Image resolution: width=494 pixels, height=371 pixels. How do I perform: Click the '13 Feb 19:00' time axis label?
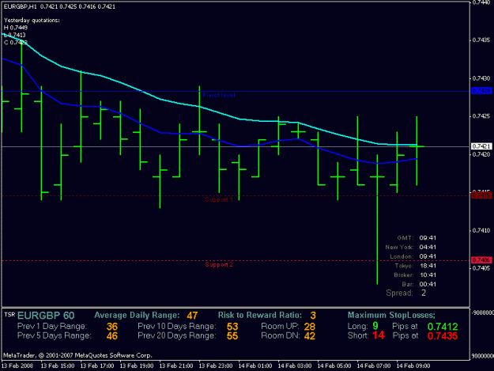tap(137, 366)
